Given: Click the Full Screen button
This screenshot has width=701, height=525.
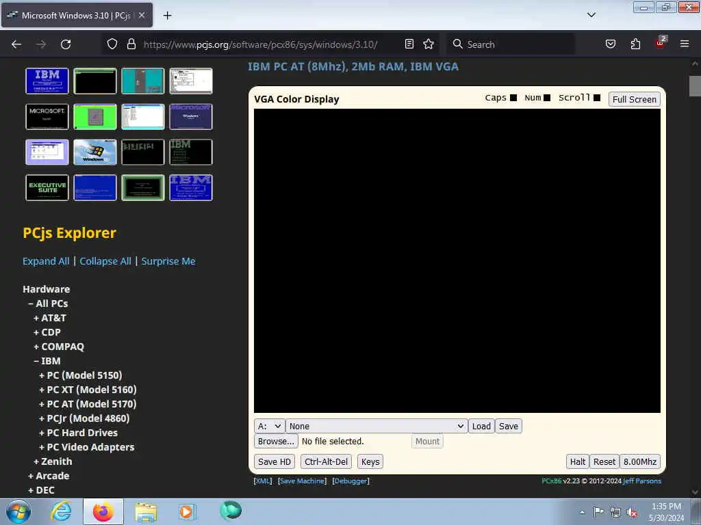Looking at the screenshot, I should 635,99.
